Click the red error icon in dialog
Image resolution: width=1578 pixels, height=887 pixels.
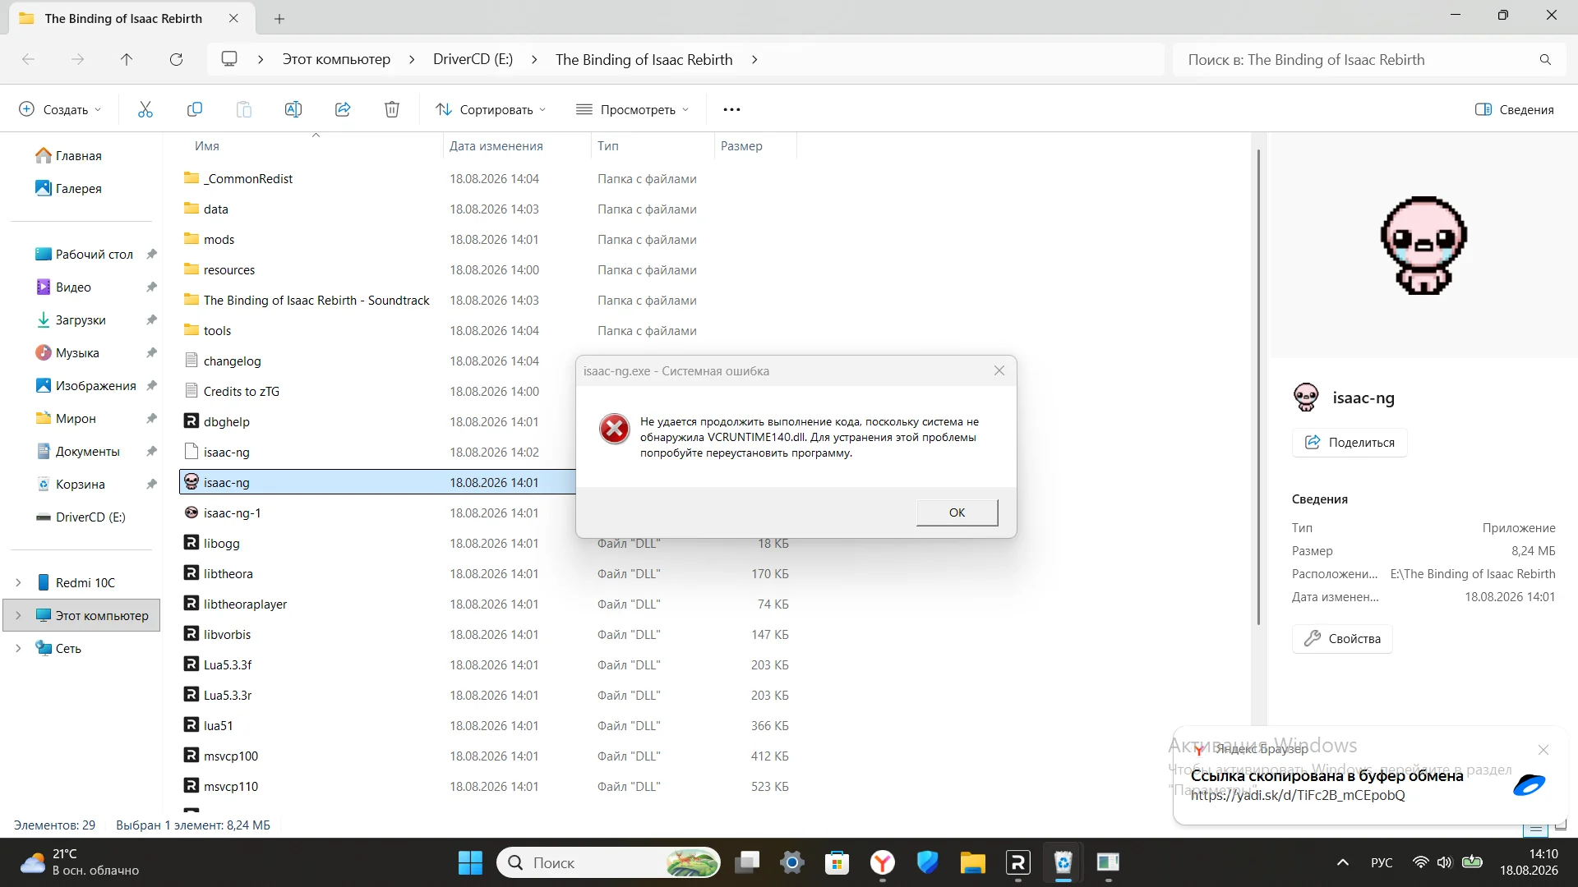(x=614, y=429)
